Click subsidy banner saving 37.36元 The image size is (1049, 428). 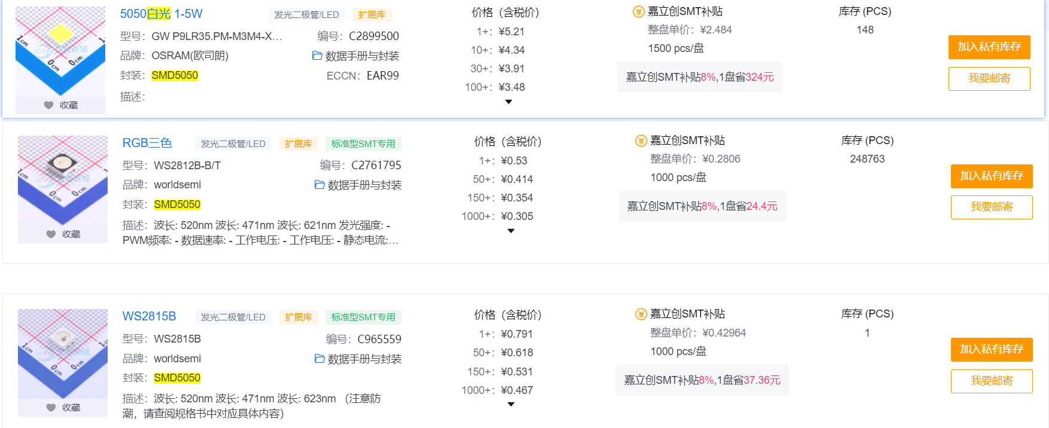pos(702,380)
